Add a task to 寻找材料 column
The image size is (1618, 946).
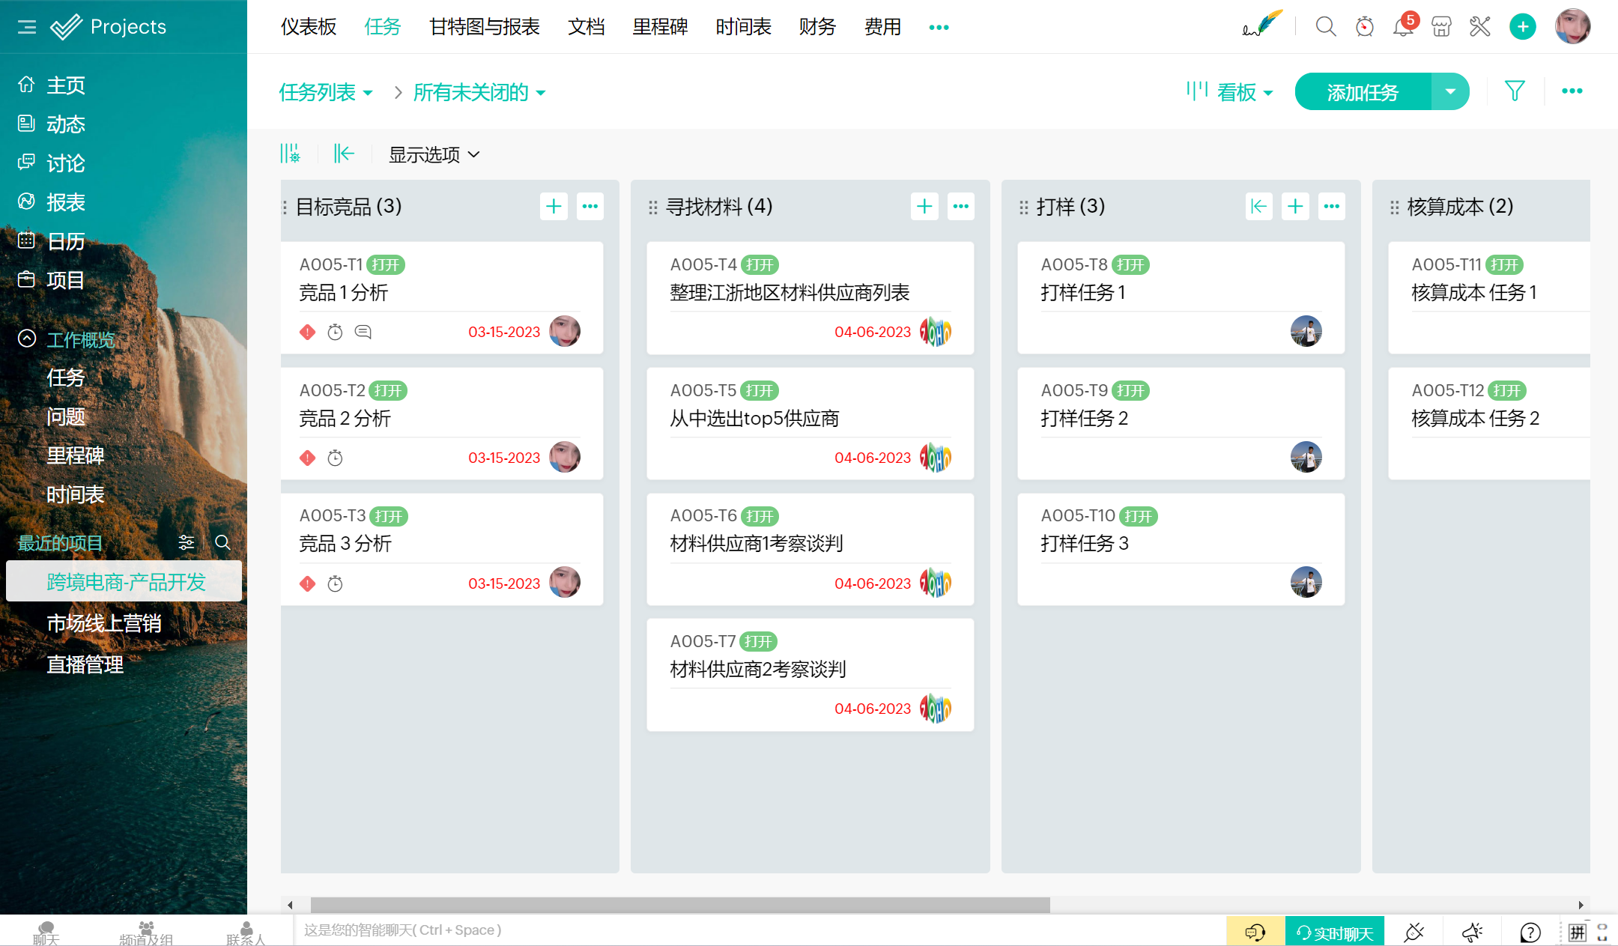tap(924, 206)
